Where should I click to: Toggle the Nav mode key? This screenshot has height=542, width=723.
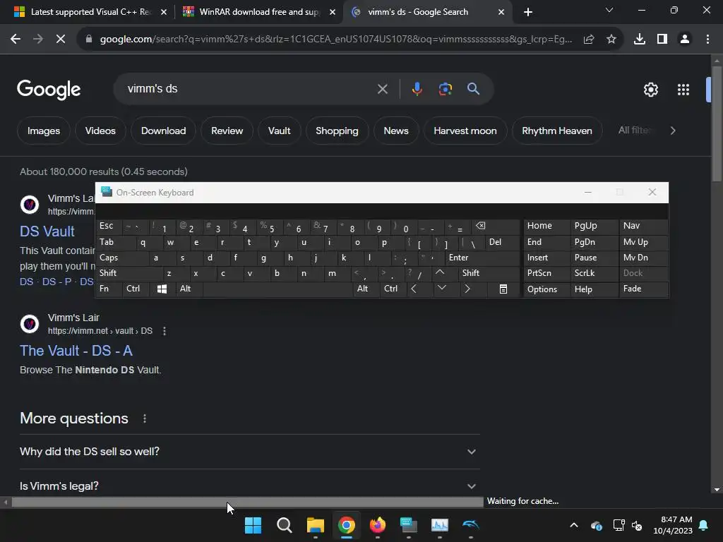pos(644,226)
